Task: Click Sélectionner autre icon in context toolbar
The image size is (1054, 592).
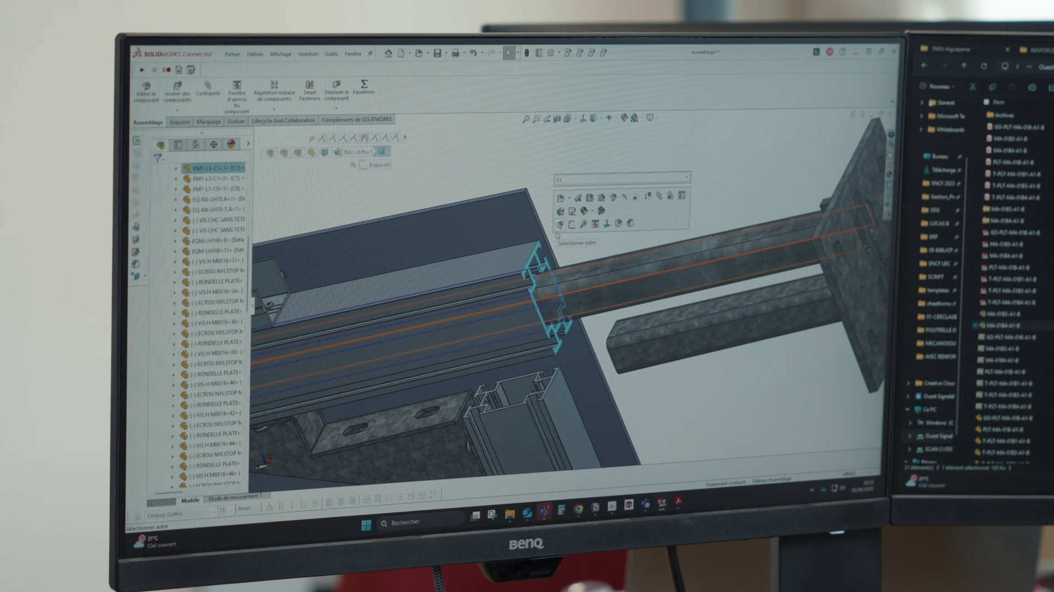Action: pos(559,224)
